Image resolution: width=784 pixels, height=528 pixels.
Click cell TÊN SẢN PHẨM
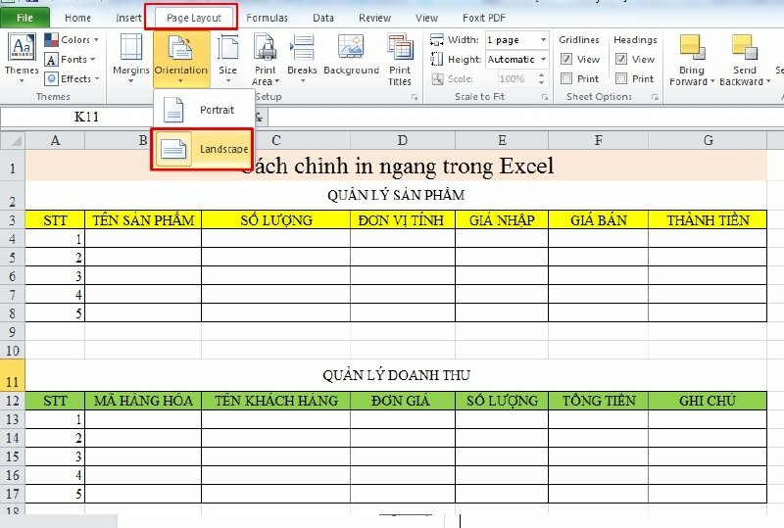pos(143,220)
